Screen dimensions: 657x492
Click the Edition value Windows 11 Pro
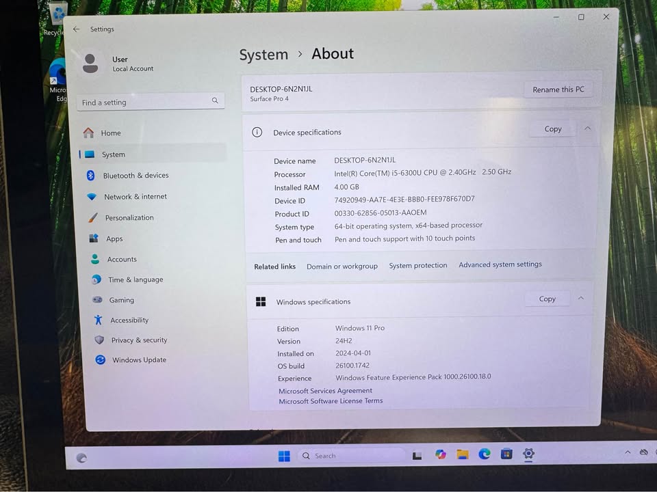click(360, 328)
